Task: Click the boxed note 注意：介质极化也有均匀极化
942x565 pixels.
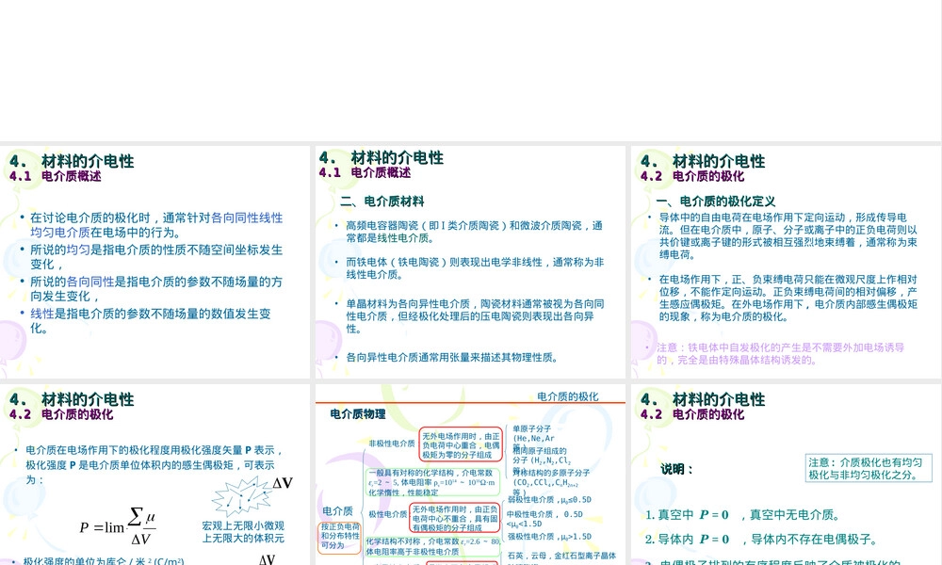Action: click(869, 468)
